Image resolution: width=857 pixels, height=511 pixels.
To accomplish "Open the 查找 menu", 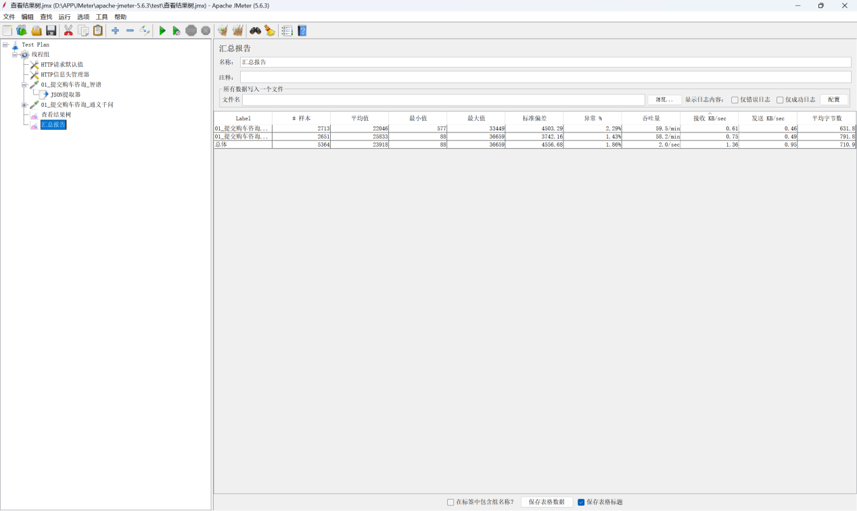I will point(46,17).
